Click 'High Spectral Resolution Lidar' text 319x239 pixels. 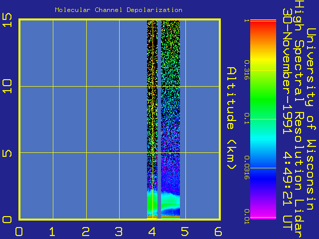[299, 119]
